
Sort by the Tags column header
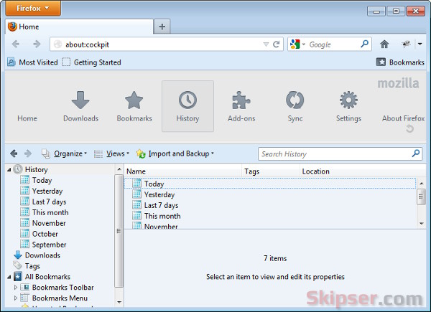(x=271, y=171)
